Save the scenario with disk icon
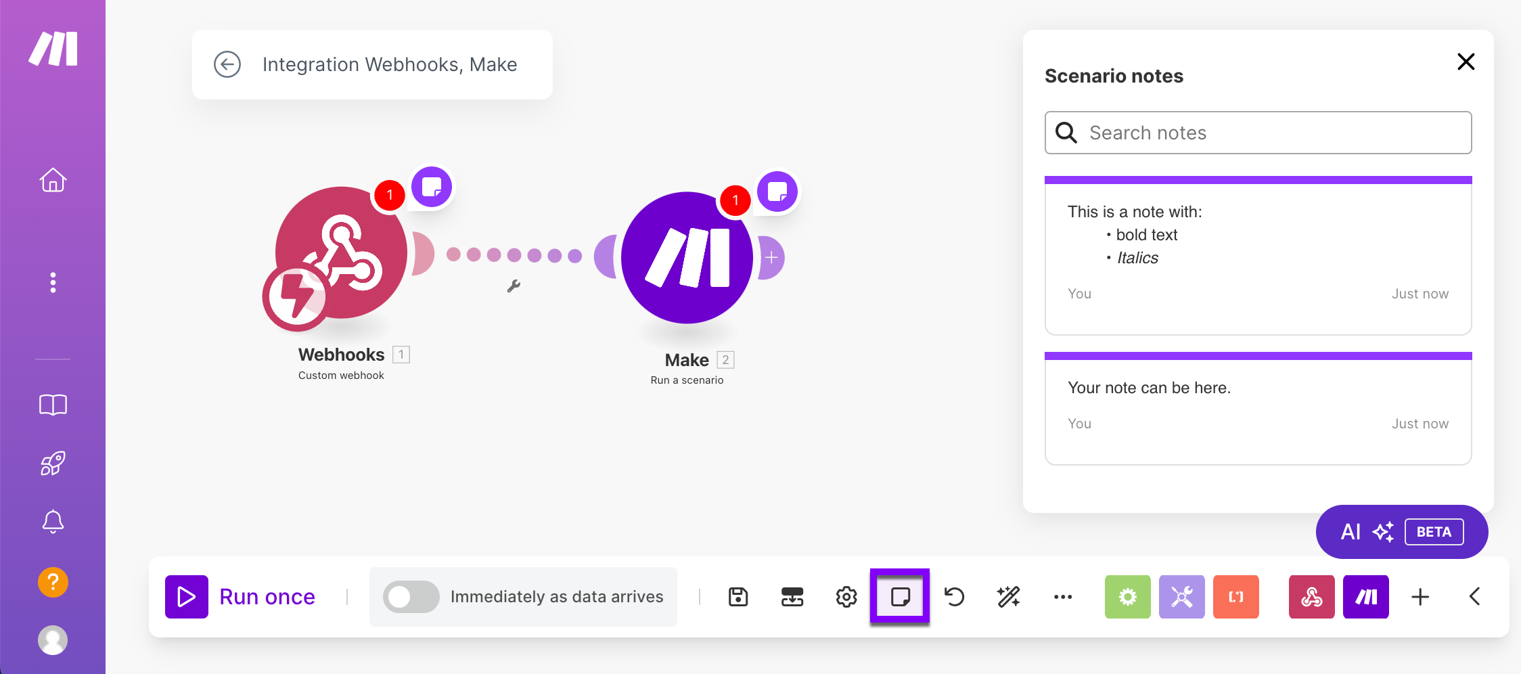The image size is (1521, 674). (738, 597)
